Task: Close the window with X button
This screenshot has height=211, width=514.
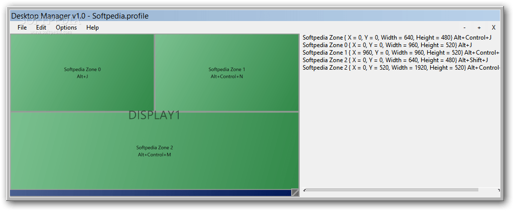Action: 493,28
